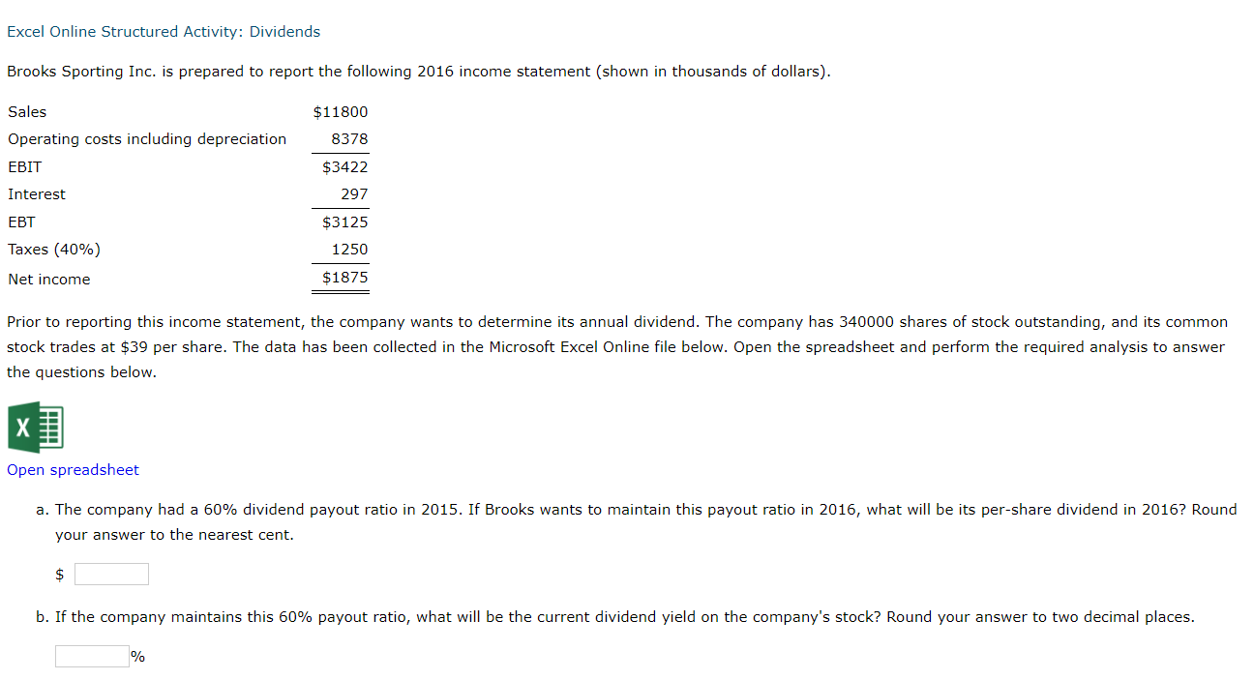Open the spreadsheet via the Excel file icon
Screen dimensions: 1254x680
[35, 427]
